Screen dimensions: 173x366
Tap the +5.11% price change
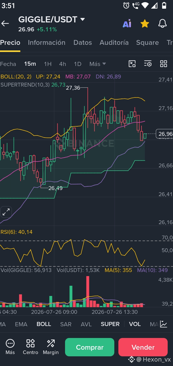47,30
